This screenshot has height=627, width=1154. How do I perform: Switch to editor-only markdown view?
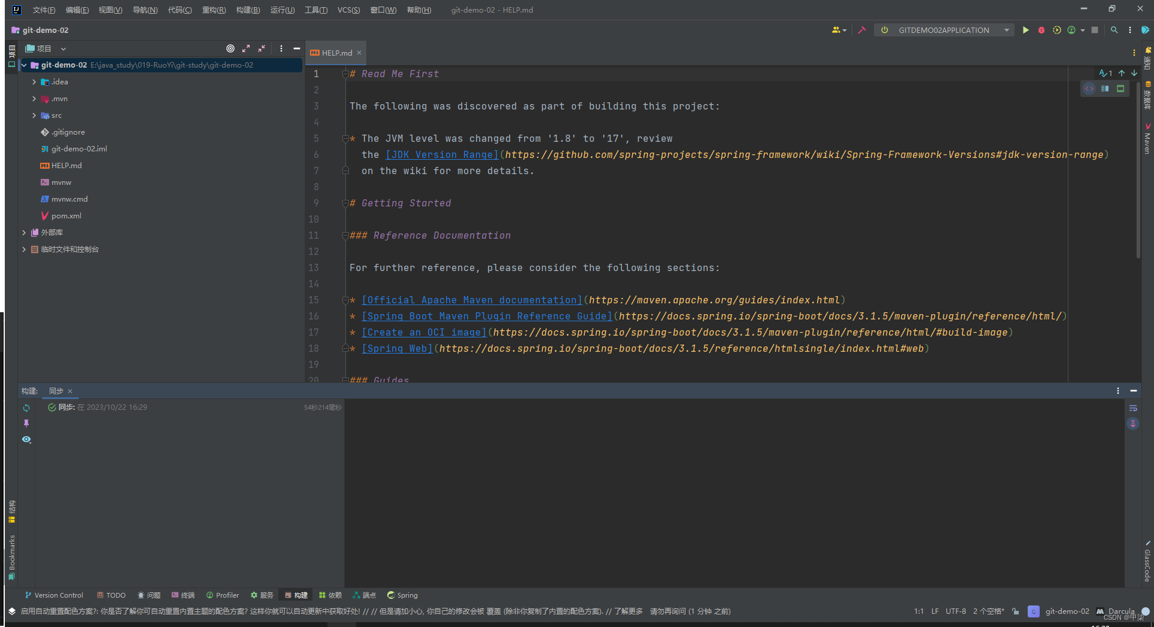pyautogui.click(x=1089, y=89)
